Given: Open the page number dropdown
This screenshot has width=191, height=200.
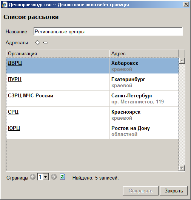Looking at the screenshot, I should 46,177.
